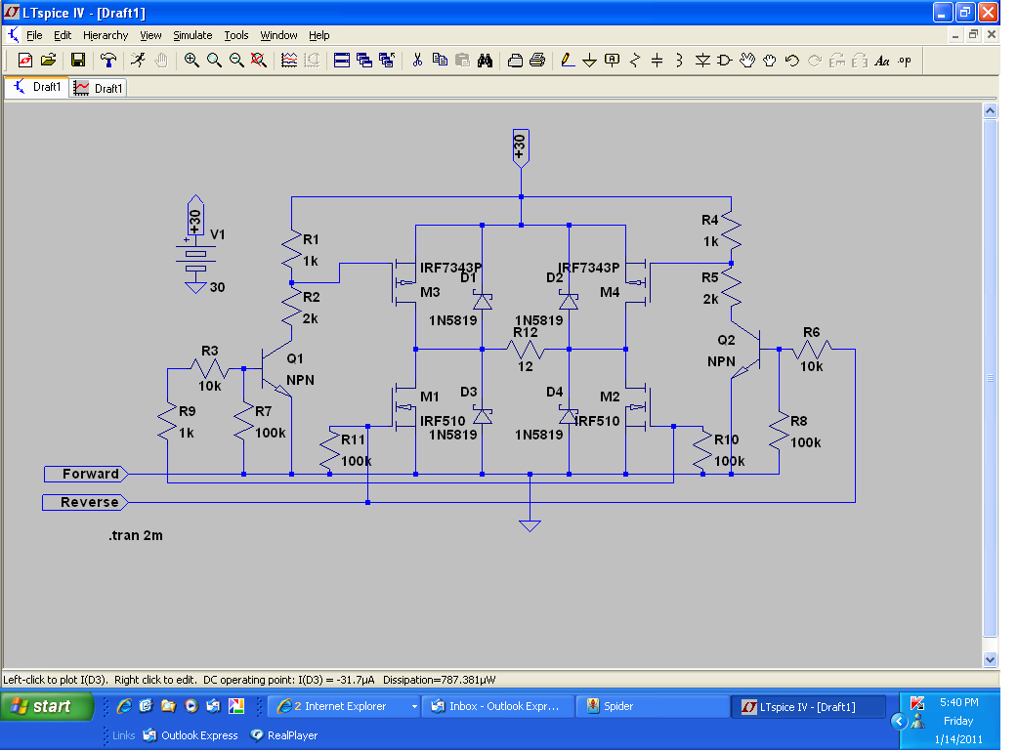Select the Inductor tool
This screenshot has width=1018, height=752.
click(x=679, y=61)
